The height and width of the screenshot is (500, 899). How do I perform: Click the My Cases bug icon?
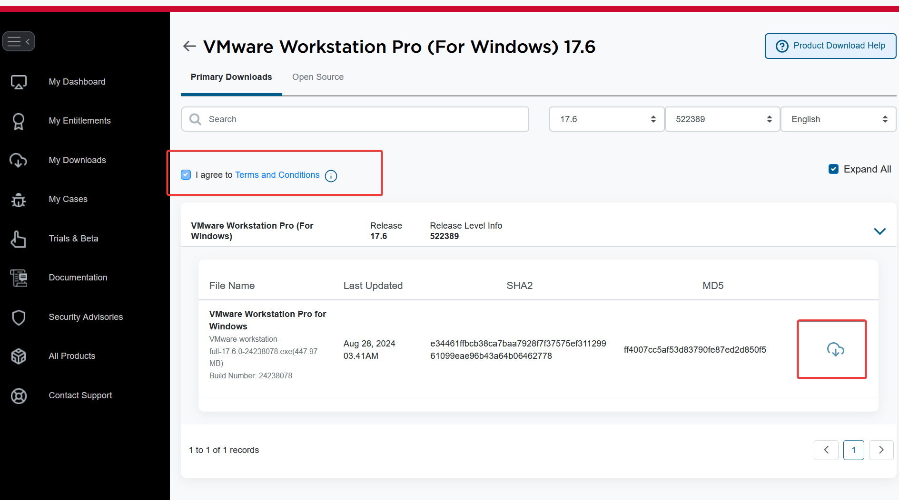(x=19, y=200)
